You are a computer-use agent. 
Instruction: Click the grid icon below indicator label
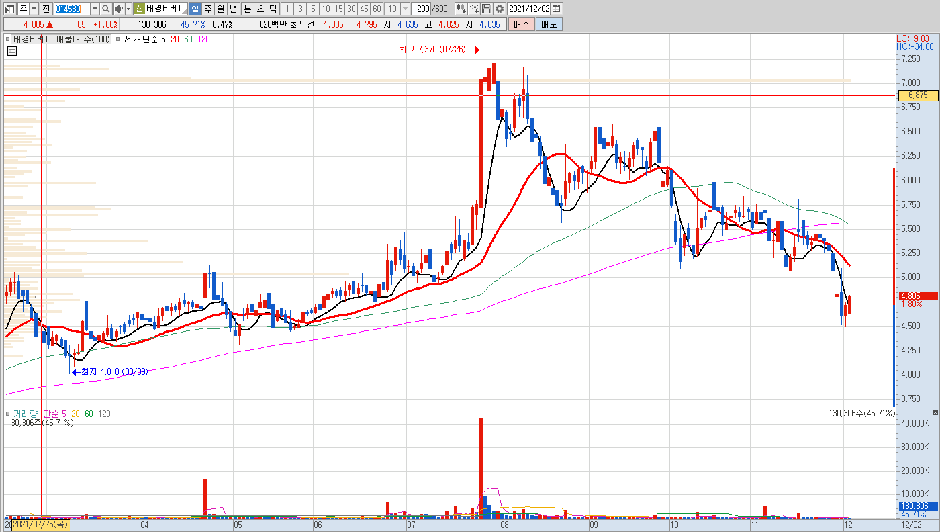pyautogui.click(x=11, y=50)
